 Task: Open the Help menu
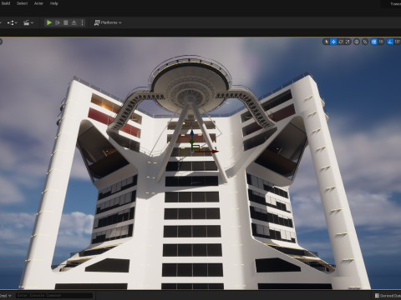(x=54, y=3)
